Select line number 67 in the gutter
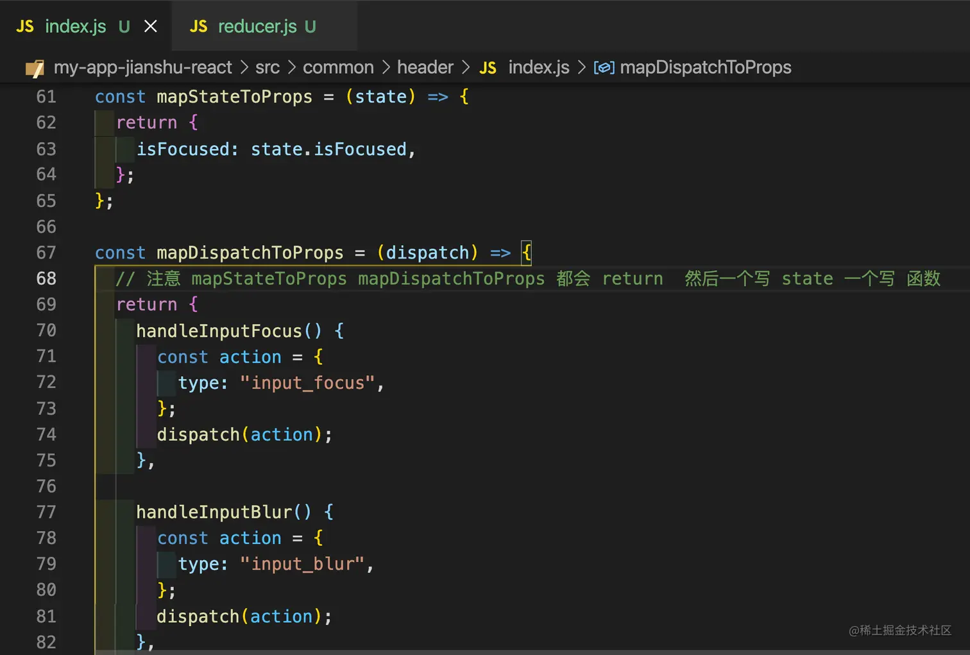 (46, 253)
